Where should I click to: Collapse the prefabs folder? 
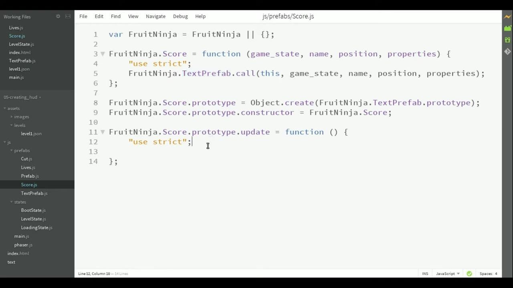point(12,150)
